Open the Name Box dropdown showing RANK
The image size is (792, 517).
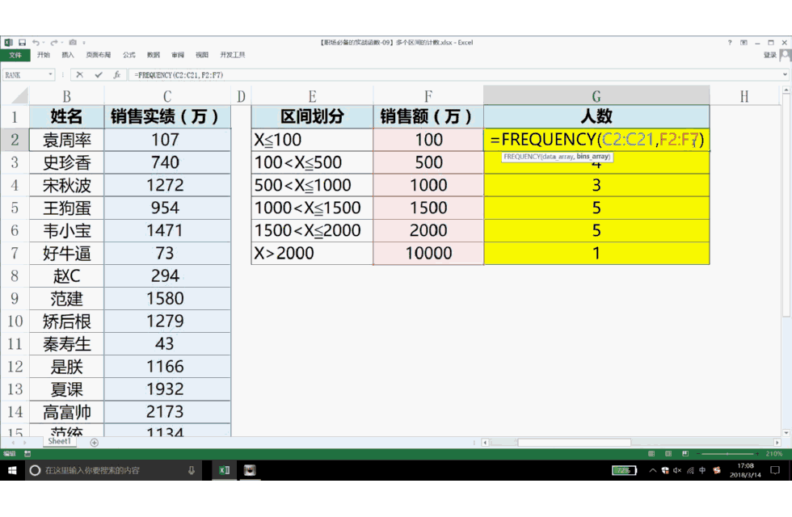(51, 74)
